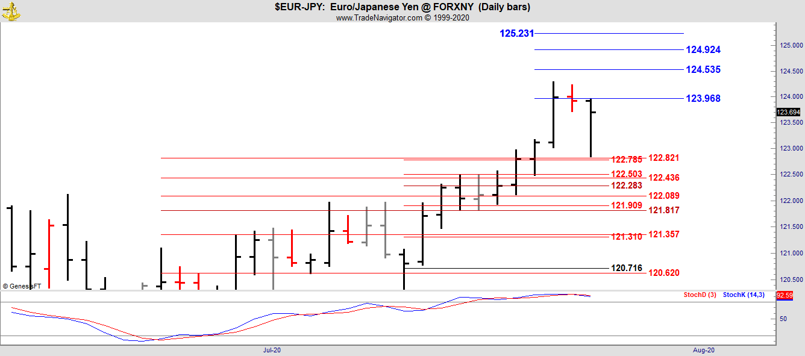
Task: Click the Genesis FT copyright watermark
Action: pyautogui.click(x=22, y=287)
